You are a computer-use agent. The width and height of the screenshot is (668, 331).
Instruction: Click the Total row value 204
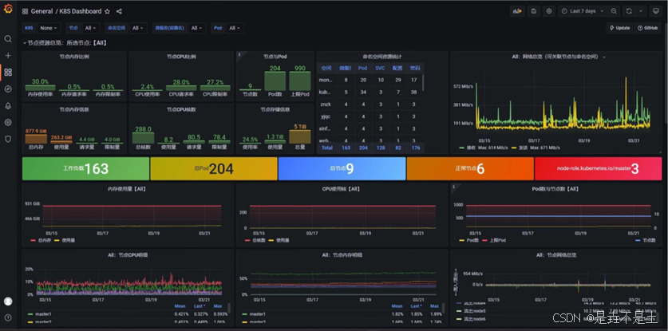click(362, 148)
